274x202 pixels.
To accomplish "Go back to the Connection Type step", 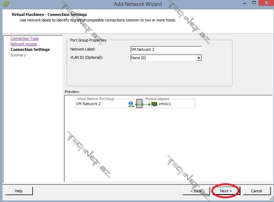I will pyautogui.click(x=24, y=38).
